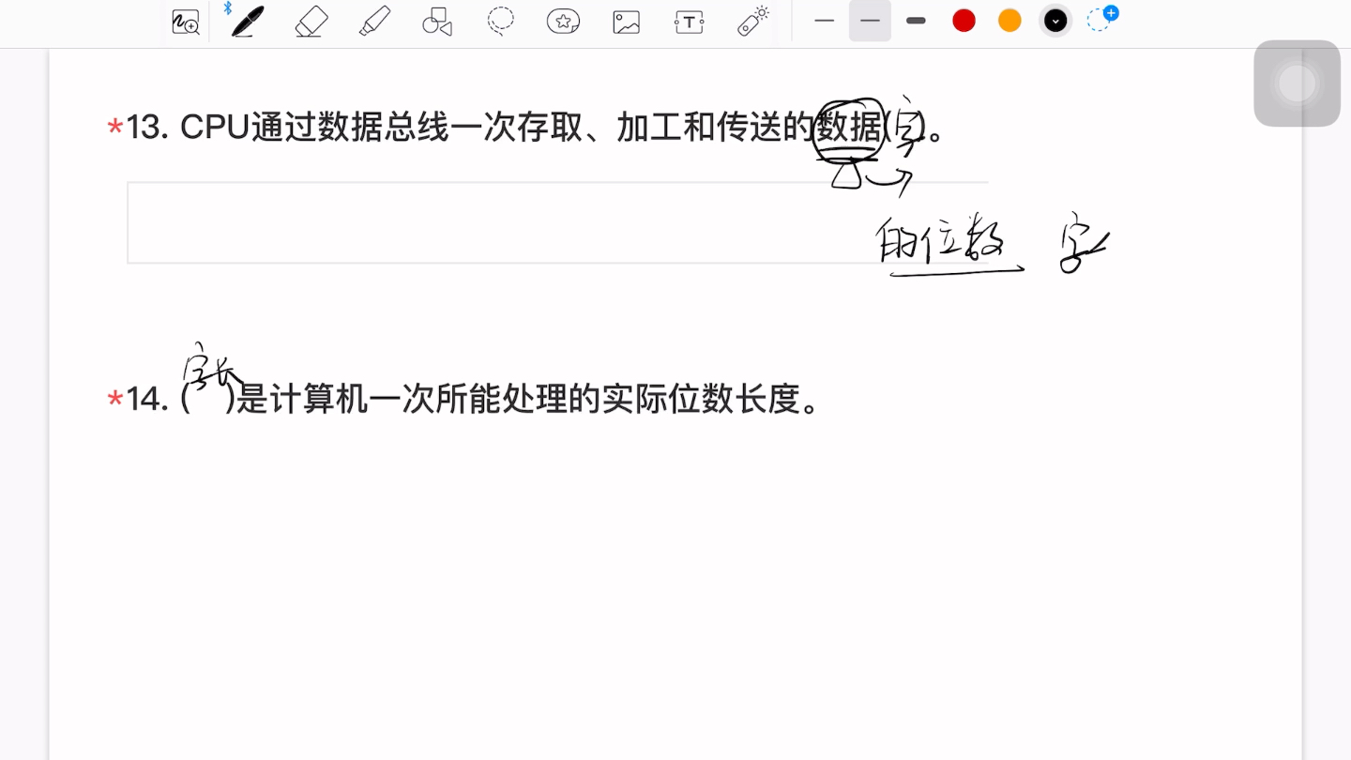The width and height of the screenshot is (1351, 760).
Task: Open the black color swatch options
Action: [1055, 21]
